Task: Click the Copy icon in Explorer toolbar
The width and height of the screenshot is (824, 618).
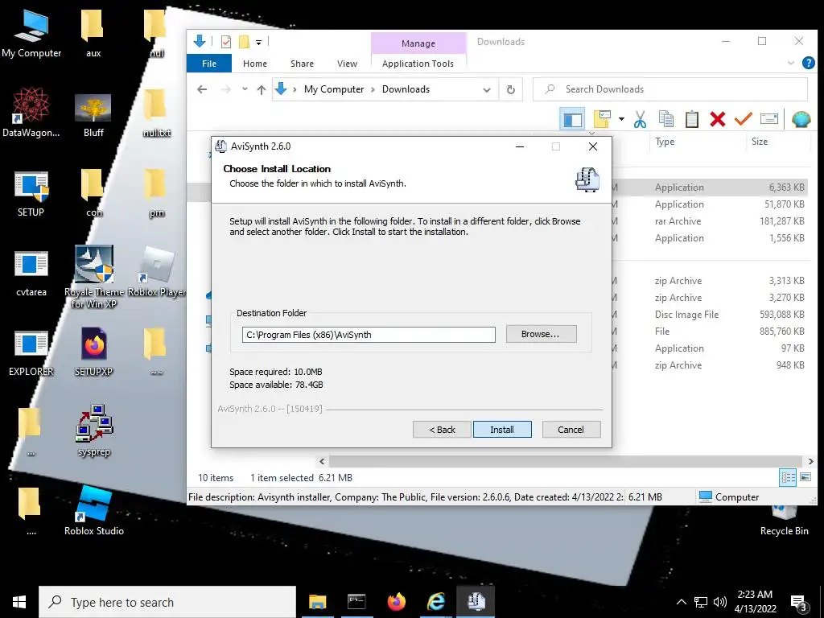Action: pyautogui.click(x=665, y=119)
